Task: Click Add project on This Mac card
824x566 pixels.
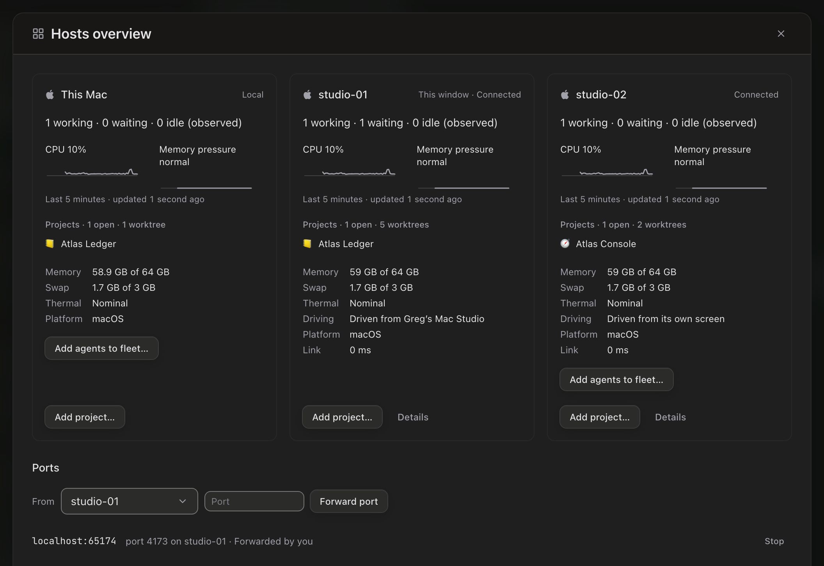Action: click(85, 417)
